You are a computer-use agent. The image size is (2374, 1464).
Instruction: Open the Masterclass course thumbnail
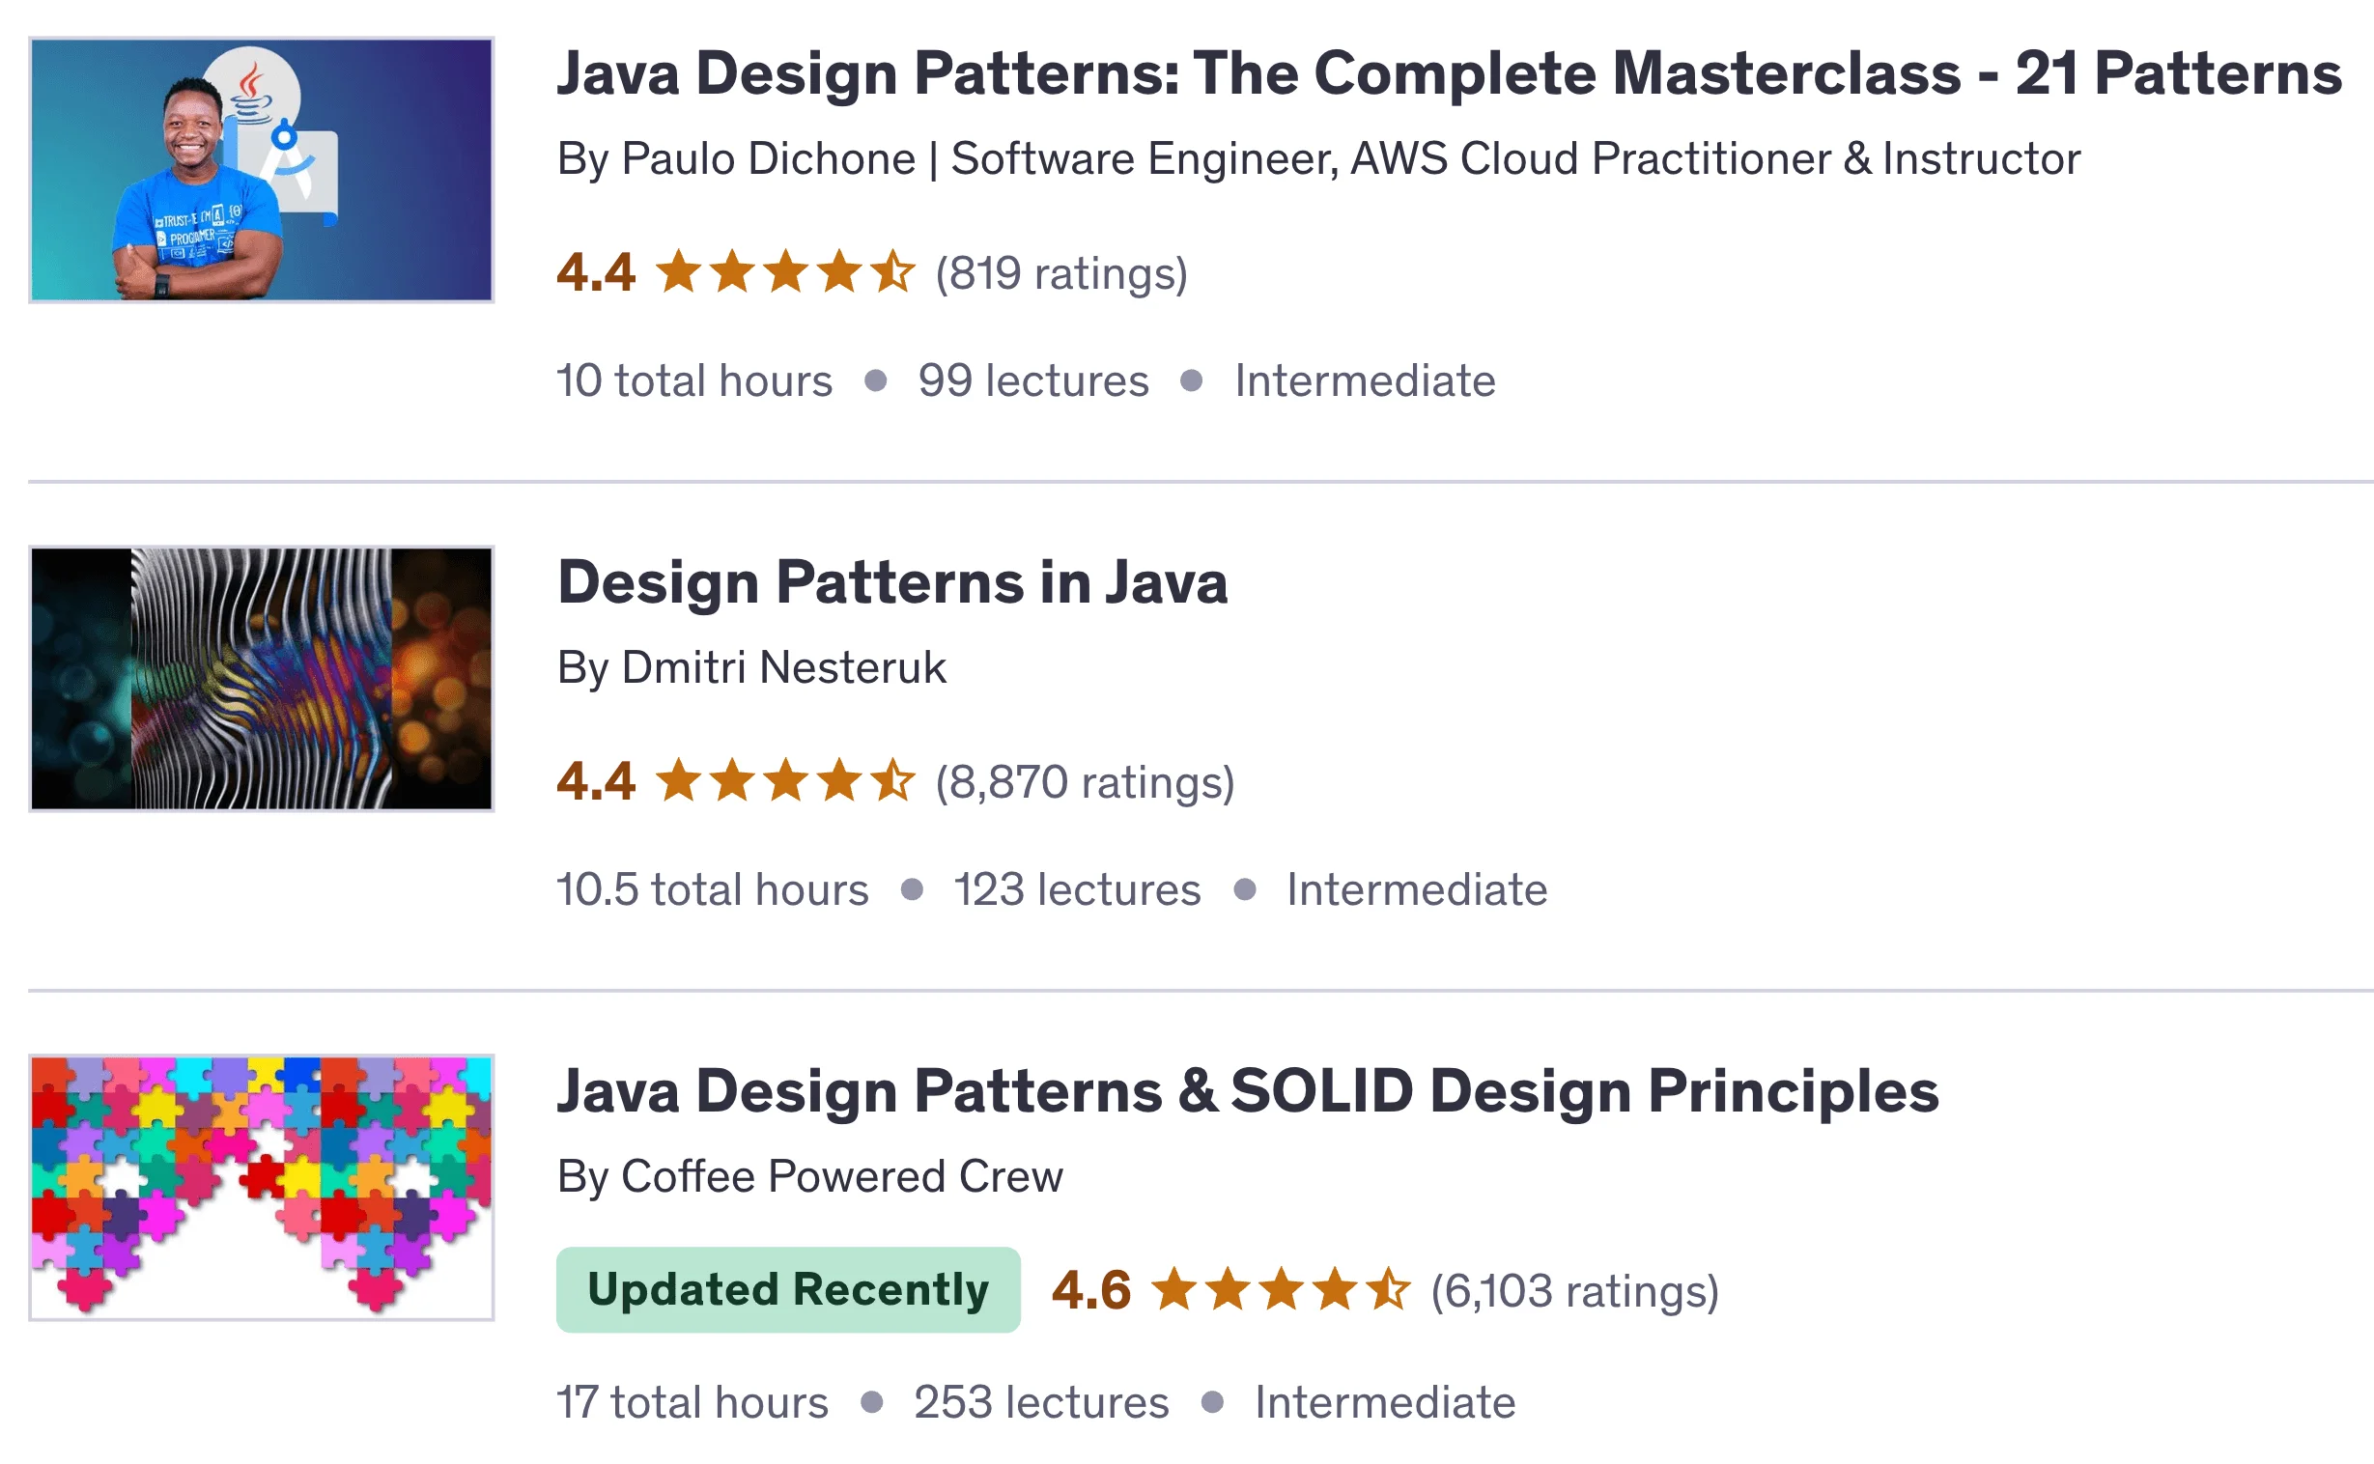tap(263, 166)
